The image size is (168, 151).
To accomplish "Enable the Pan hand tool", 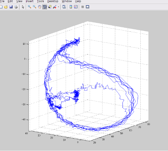I will click(40, 7).
